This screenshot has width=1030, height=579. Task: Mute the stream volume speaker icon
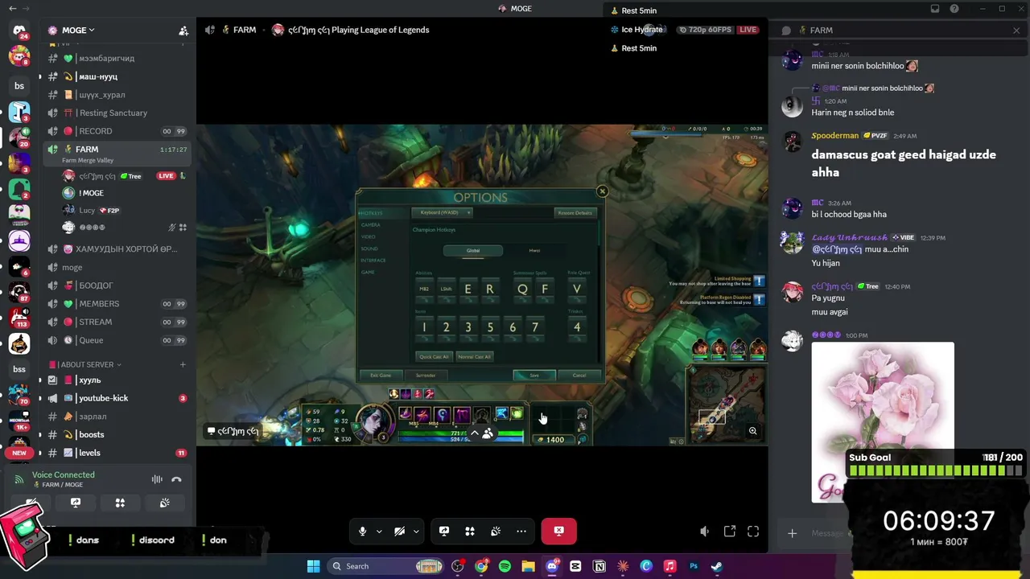[x=705, y=531]
